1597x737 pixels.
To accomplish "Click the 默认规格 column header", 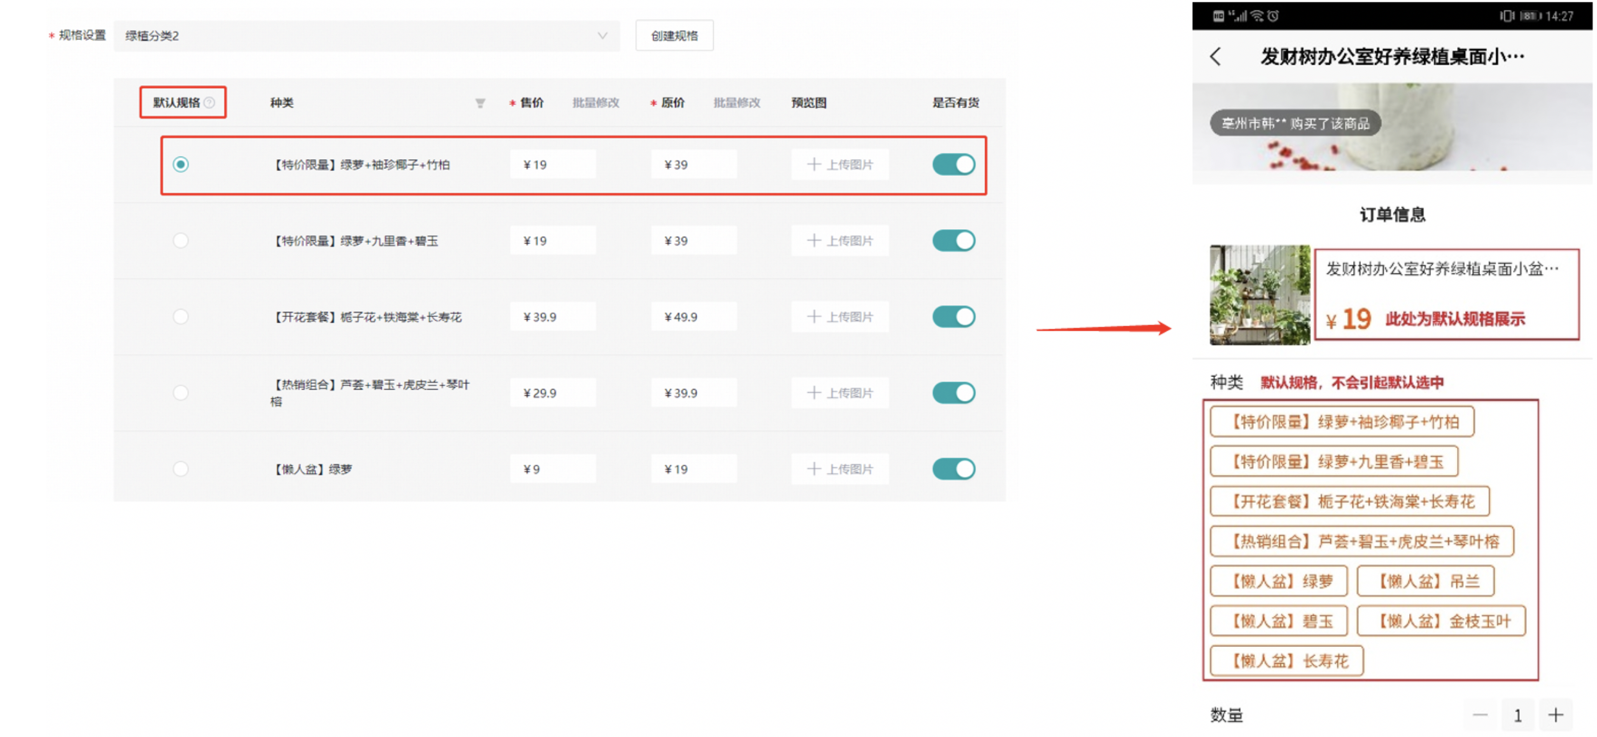I will (x=176, y=103).
